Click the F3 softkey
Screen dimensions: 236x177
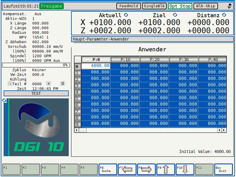(50, 169)
